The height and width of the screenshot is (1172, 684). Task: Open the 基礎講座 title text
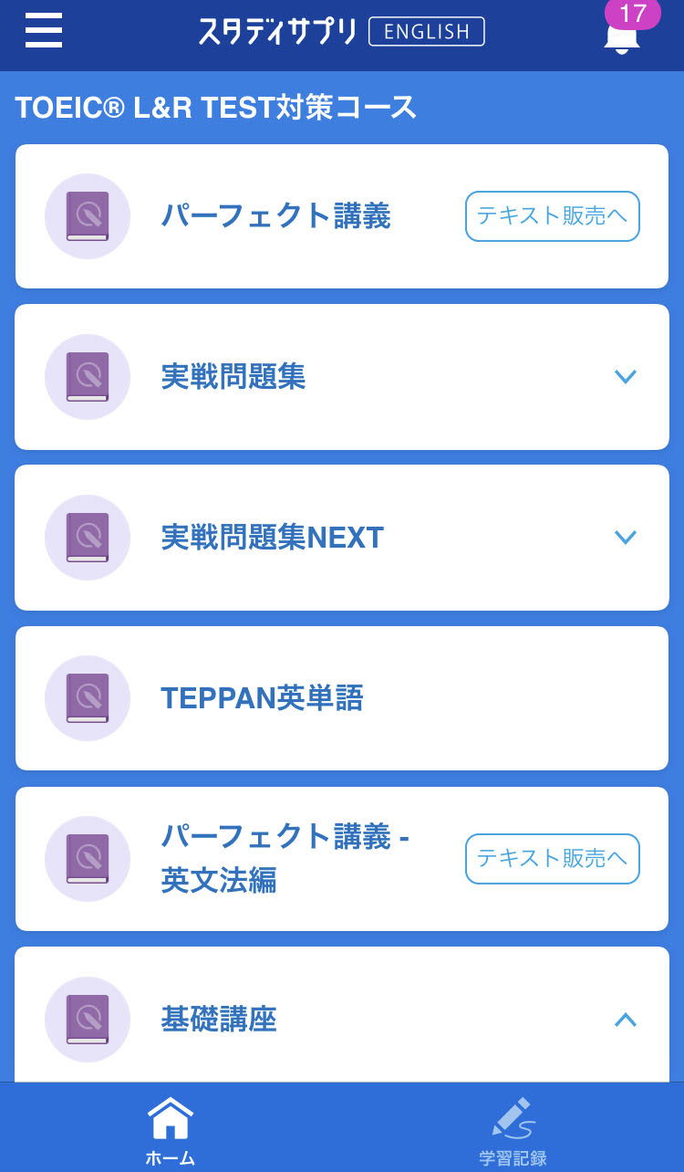click(219, 1020)
